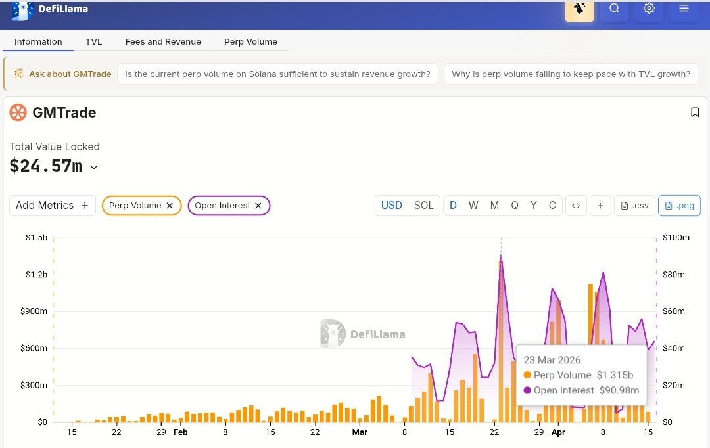Ask why perp volume lags TVL growth
710x448 pixels.
click(571, 74)
